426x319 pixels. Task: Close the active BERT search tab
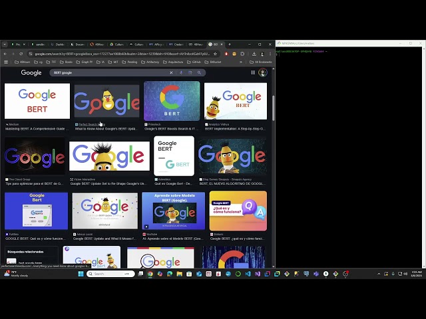point(222,45)
